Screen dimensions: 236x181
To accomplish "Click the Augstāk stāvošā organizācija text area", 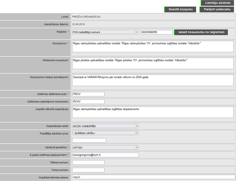I will point(153,112).
